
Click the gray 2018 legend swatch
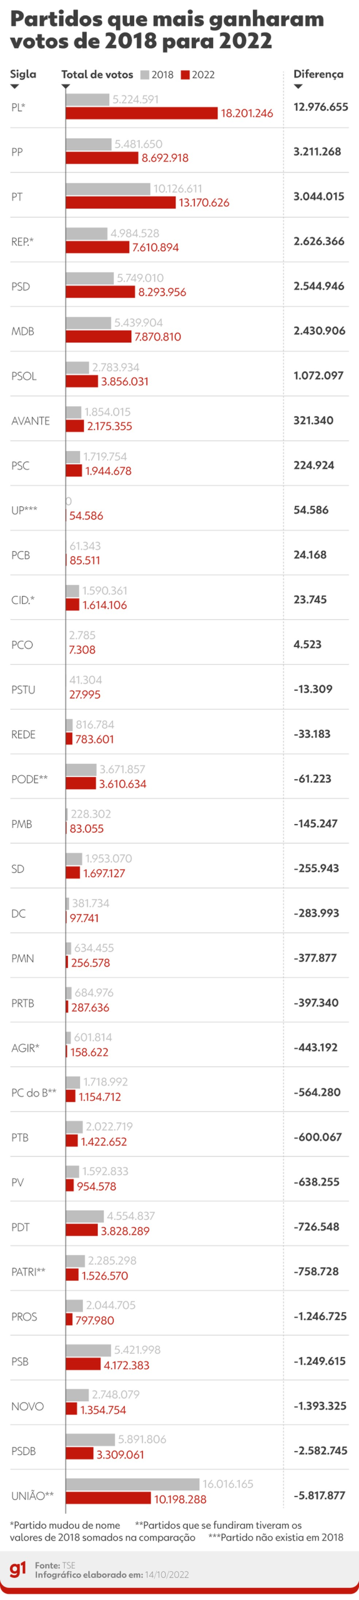144,75
